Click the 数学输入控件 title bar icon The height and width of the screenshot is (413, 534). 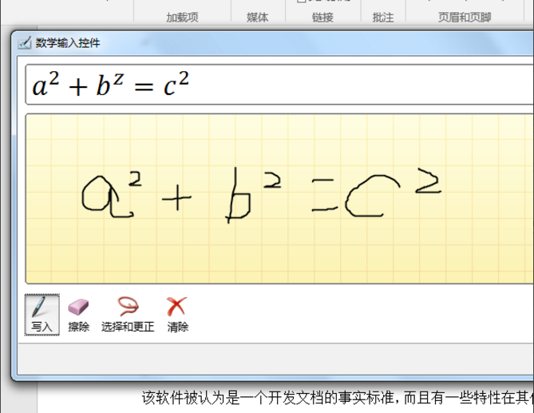coord(25,43)
